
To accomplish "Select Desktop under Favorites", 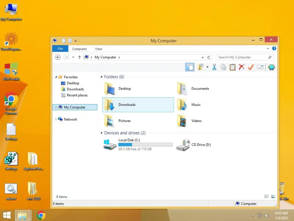I will click(x=73, y=83).
